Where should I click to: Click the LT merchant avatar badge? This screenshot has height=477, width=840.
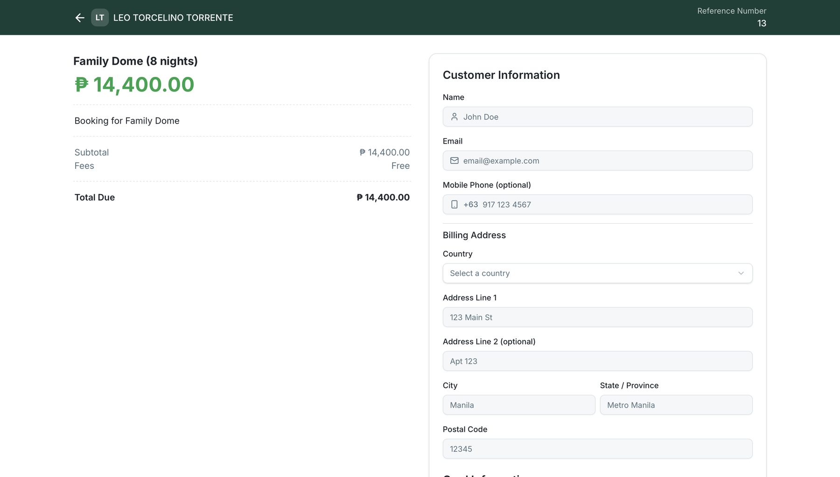point(100,18)
